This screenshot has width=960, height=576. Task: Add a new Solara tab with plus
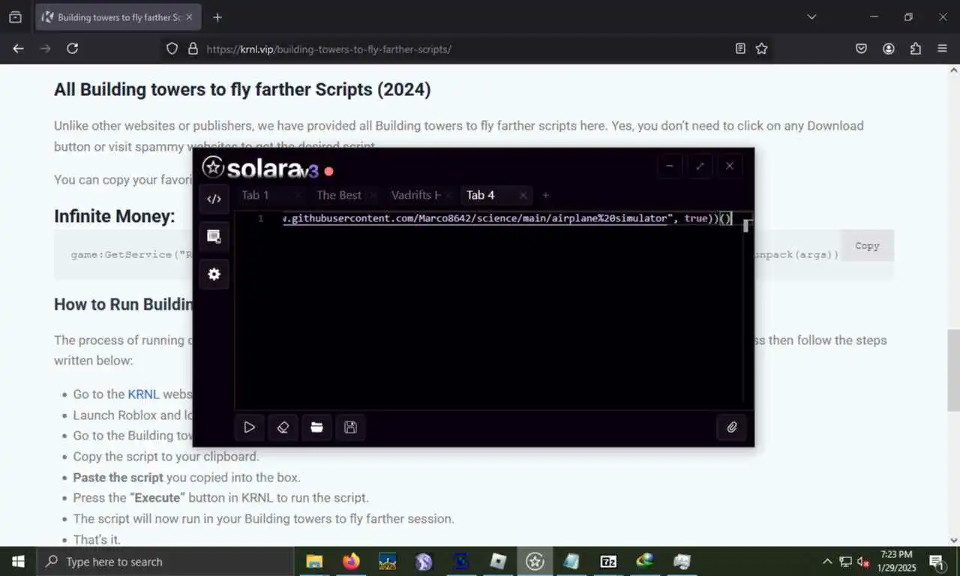[x=546, y=195]
